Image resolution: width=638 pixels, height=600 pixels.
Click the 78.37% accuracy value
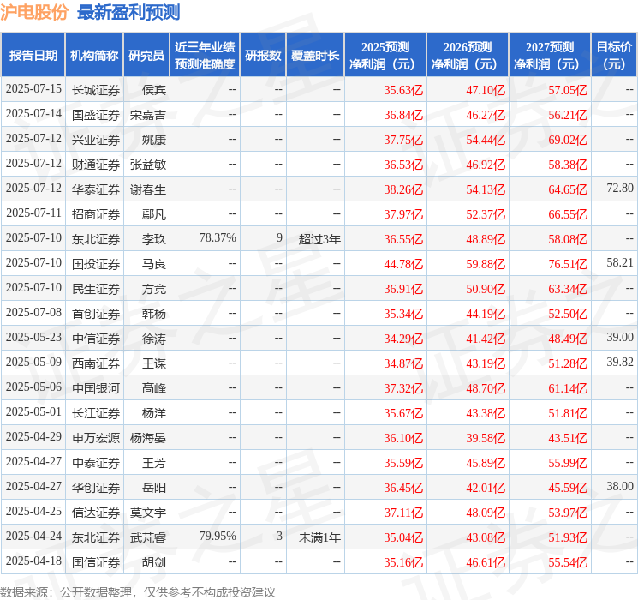(x=218, y=238)
